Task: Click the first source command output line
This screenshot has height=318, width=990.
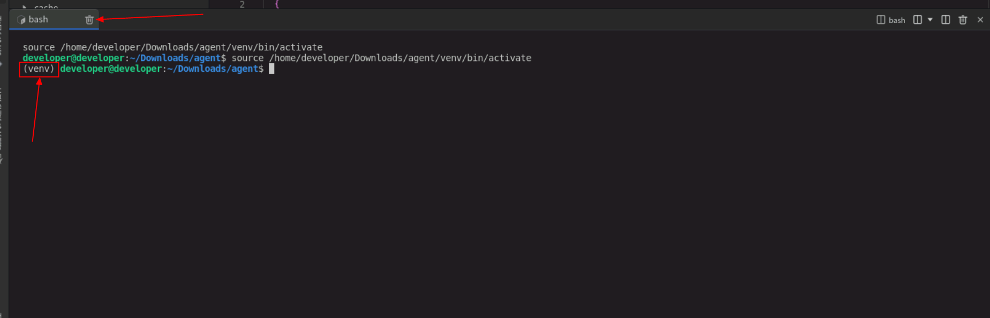Action: (172, 48)
